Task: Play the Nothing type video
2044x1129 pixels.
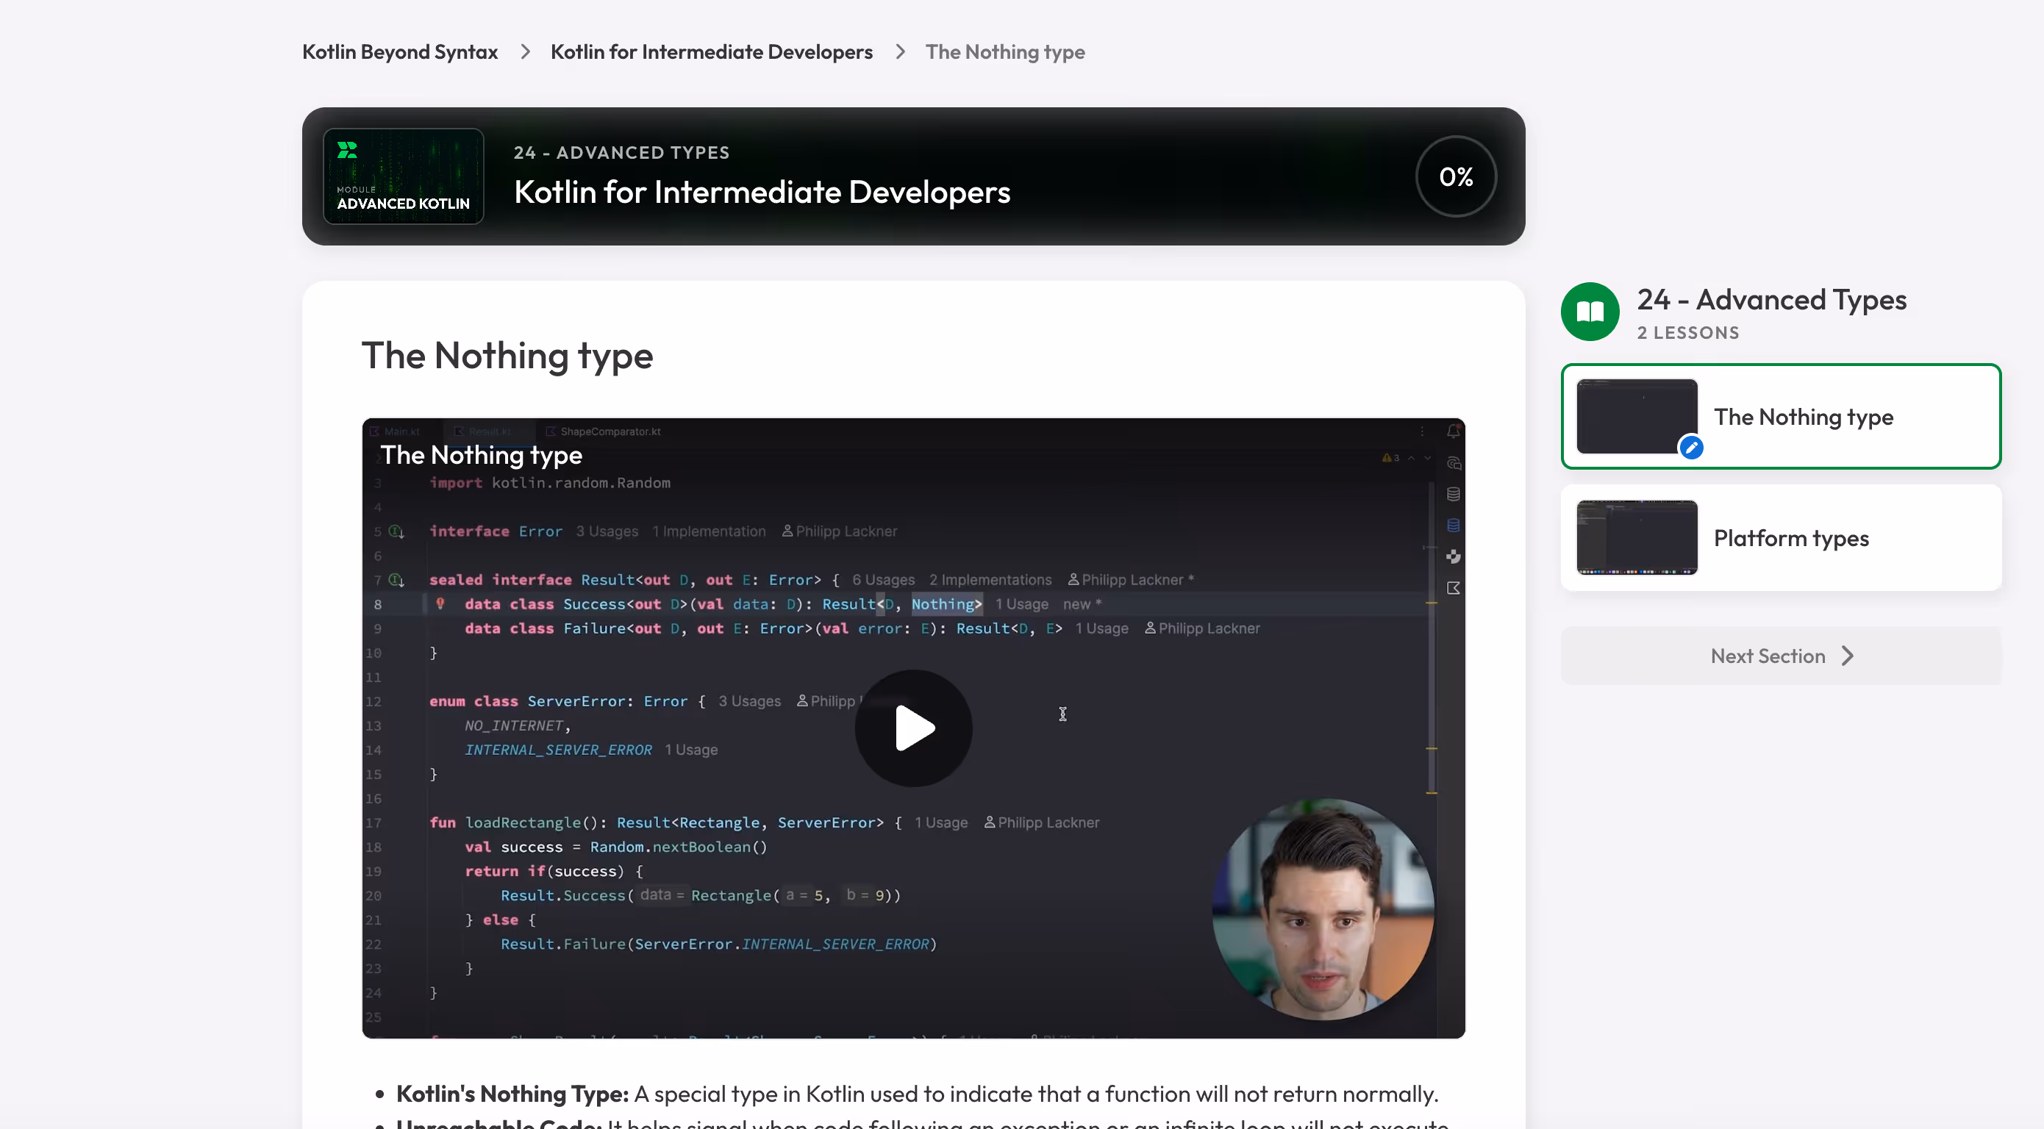Action: point(913,728)
